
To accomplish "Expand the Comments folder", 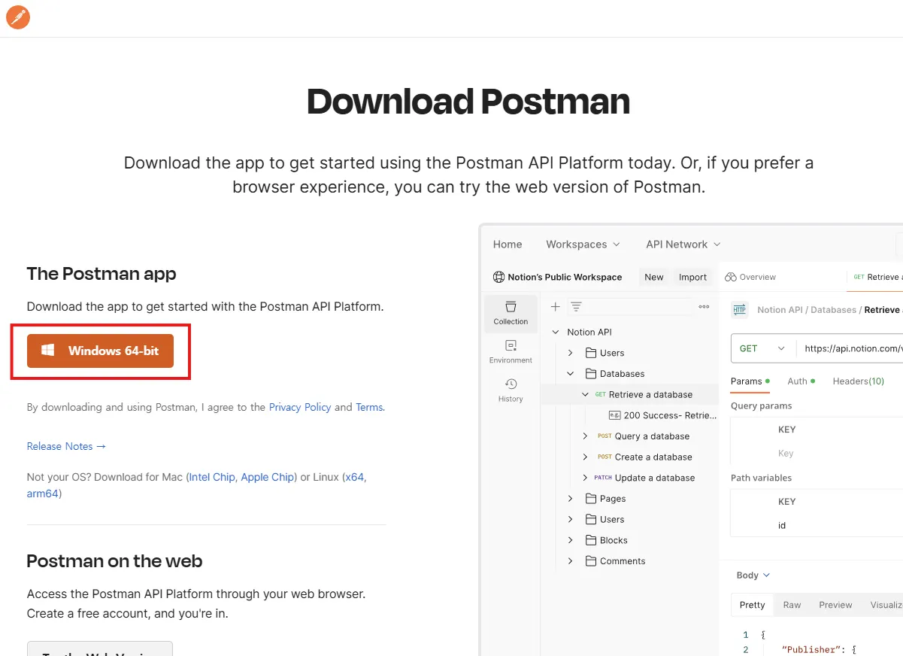I will click(571, 561).
